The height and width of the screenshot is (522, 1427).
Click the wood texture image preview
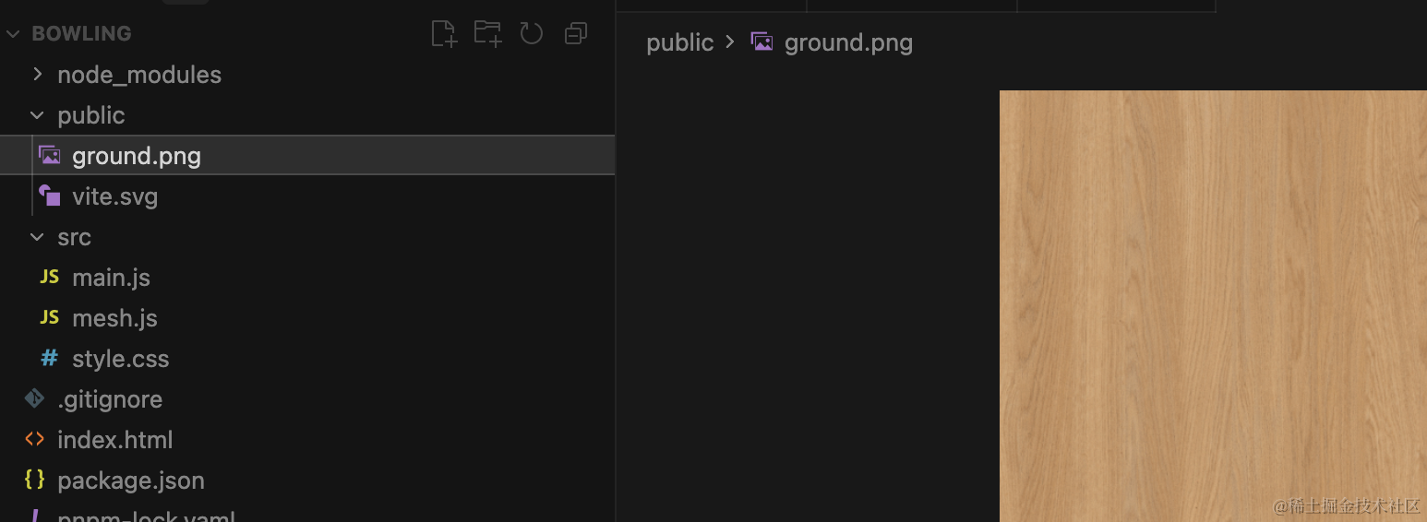[x=1213, y=305]
